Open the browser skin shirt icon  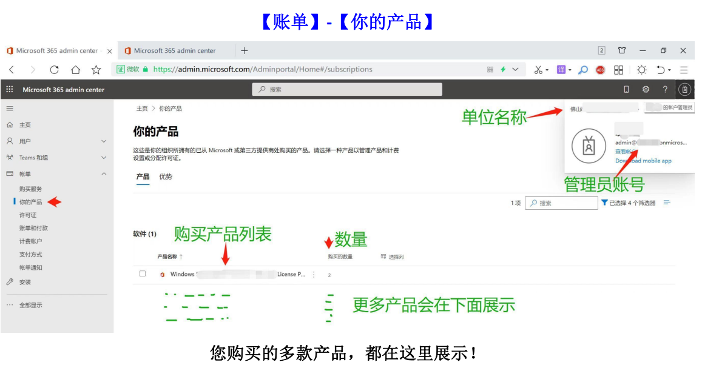622,50
